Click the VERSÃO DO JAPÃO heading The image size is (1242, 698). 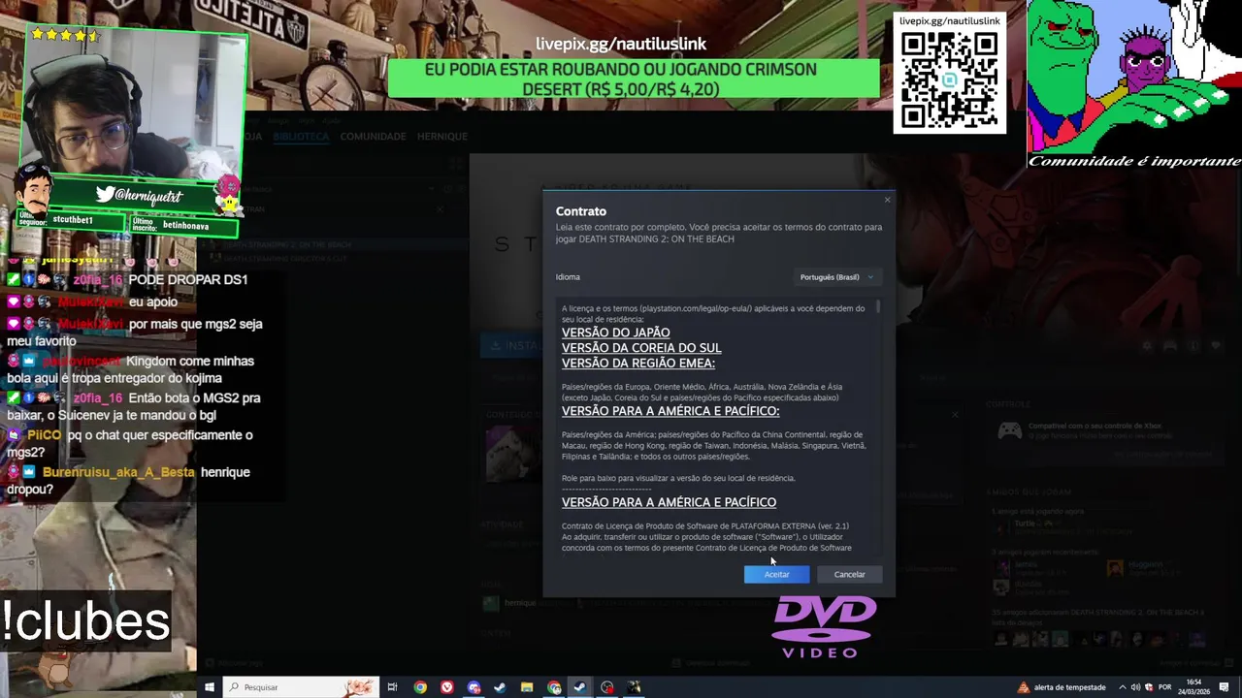pyautogui.click(x=615, y=333)
